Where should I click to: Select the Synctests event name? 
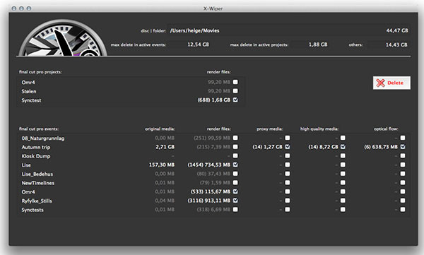[33, 210]
